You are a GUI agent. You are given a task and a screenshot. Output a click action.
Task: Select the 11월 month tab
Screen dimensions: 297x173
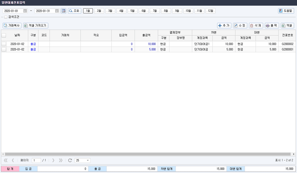click(x=199, y=11)
